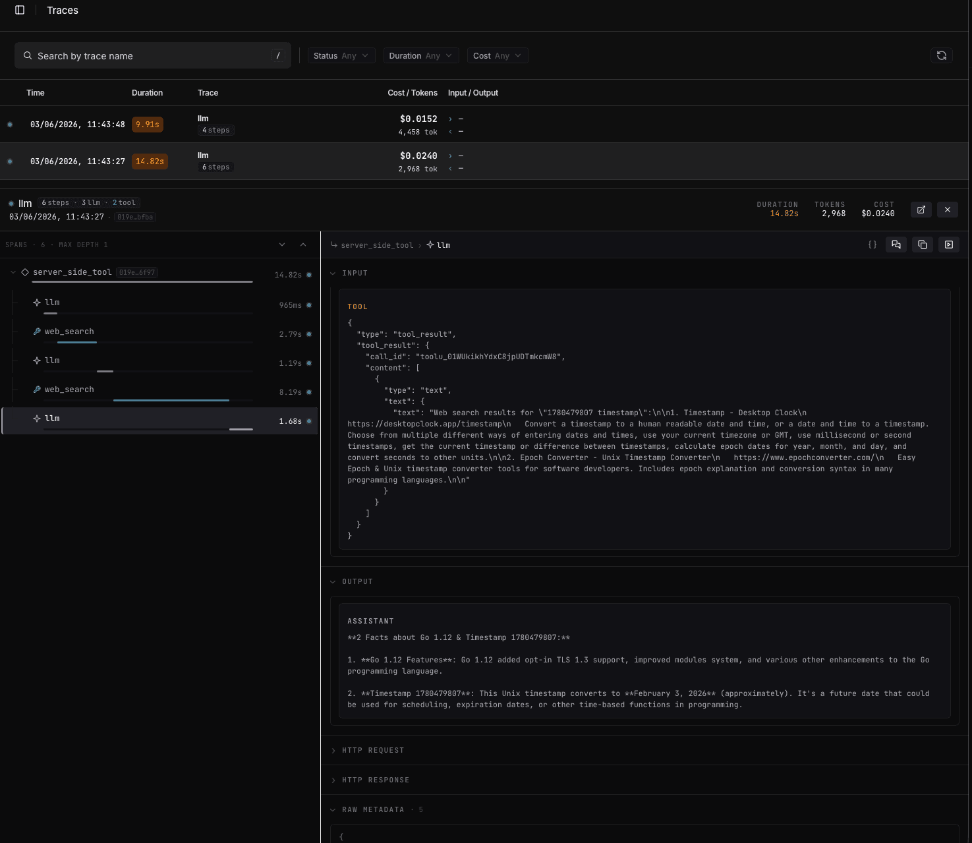Click the 019e..6f97 span ID badge

[x=138, y=272]
